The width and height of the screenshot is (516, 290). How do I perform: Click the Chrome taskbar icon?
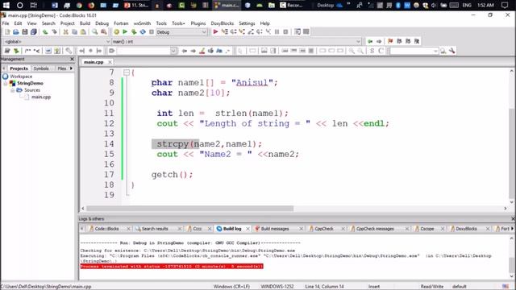point(79,6)
